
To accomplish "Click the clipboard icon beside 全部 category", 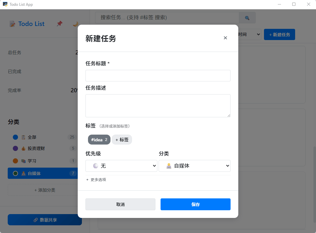I will (x=23, y=137).
